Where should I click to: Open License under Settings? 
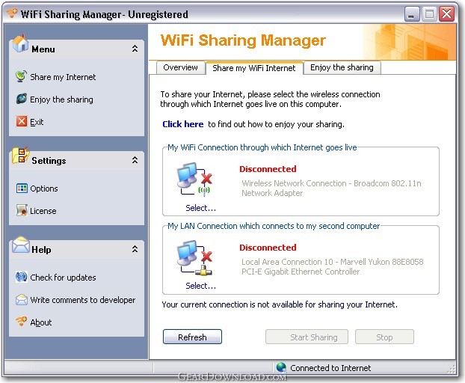tap(43, 211)
